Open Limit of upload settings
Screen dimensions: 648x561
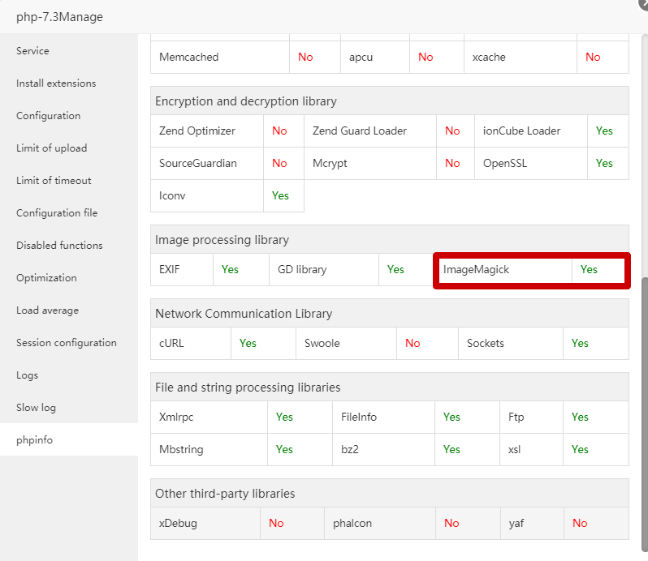(x=51, y=148)
